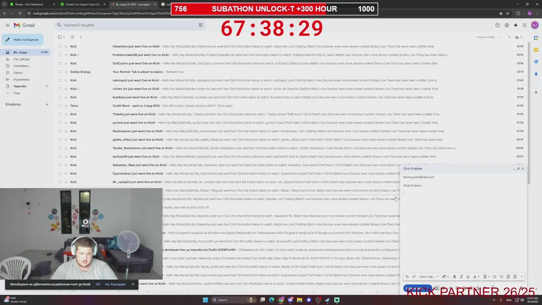Expand the Още more labels list
The height and width of the screenshot is (305, 542).
click(17, 93)
